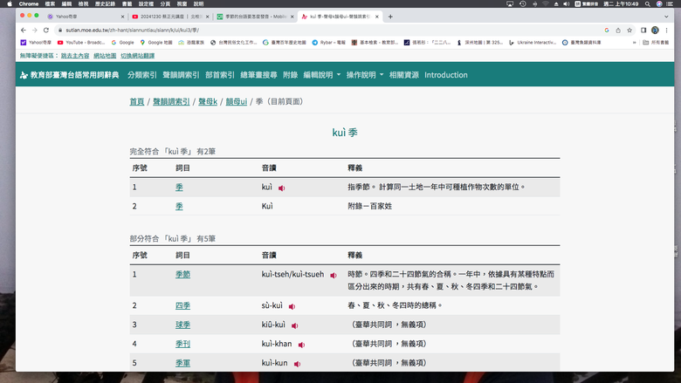Open Chrome three-dot menu
The height and width of the screenshot is (383, 681).
pyautogui.click(x=666, y=30)
